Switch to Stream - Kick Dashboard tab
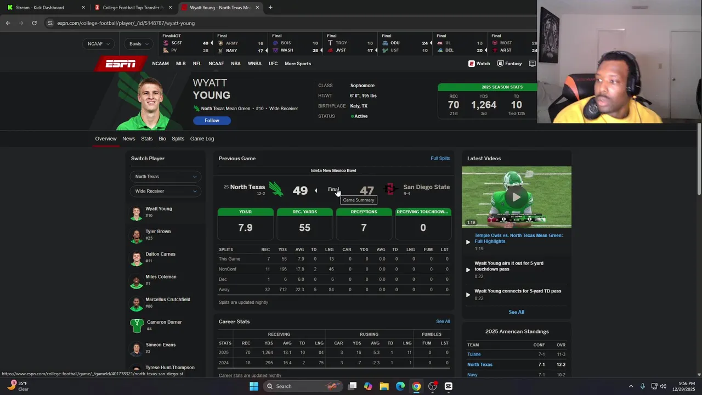The width and height of the screenshot is (702, 395). (x=39, y=8)
